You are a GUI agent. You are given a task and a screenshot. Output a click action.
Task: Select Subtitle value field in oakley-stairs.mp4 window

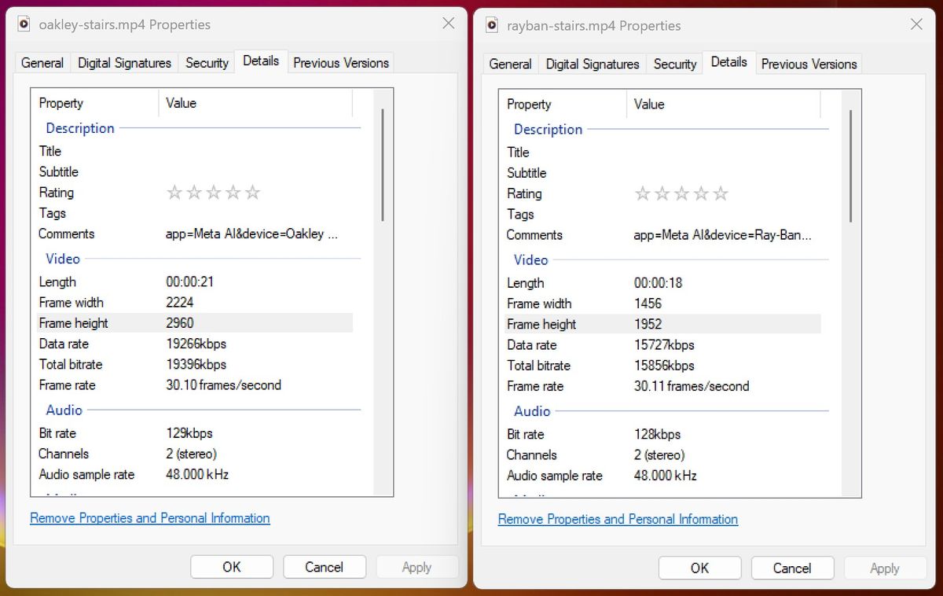coord(256,171)
